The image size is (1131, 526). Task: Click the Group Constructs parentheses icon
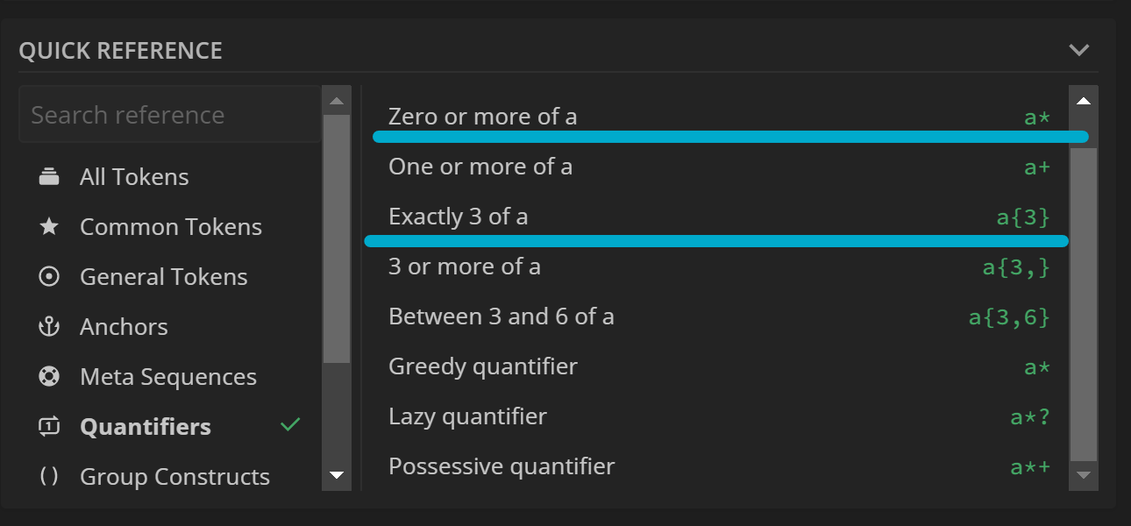click(x=49, y=477)
